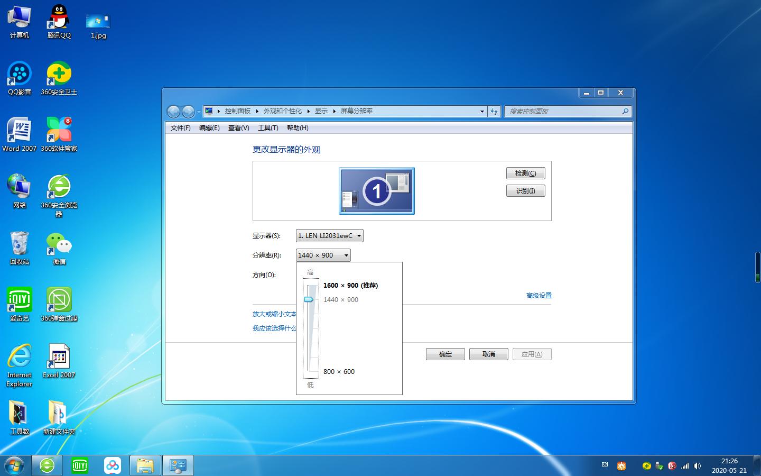761x476 pixels.
Task: Open Windows Explorer from the taskbar
Action: (x=145, y=465)
